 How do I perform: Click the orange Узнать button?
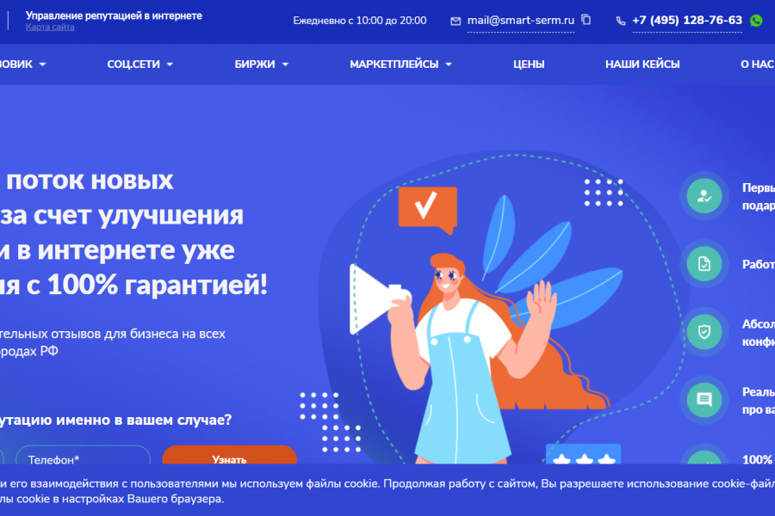pyautogui.click(x=229, y=455)
